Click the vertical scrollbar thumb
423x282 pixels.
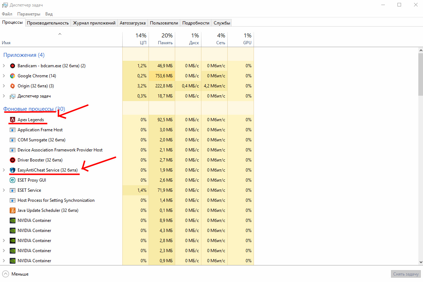point(420,74)
